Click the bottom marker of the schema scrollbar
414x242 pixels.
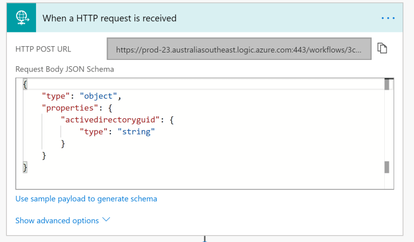click(387, 167)
